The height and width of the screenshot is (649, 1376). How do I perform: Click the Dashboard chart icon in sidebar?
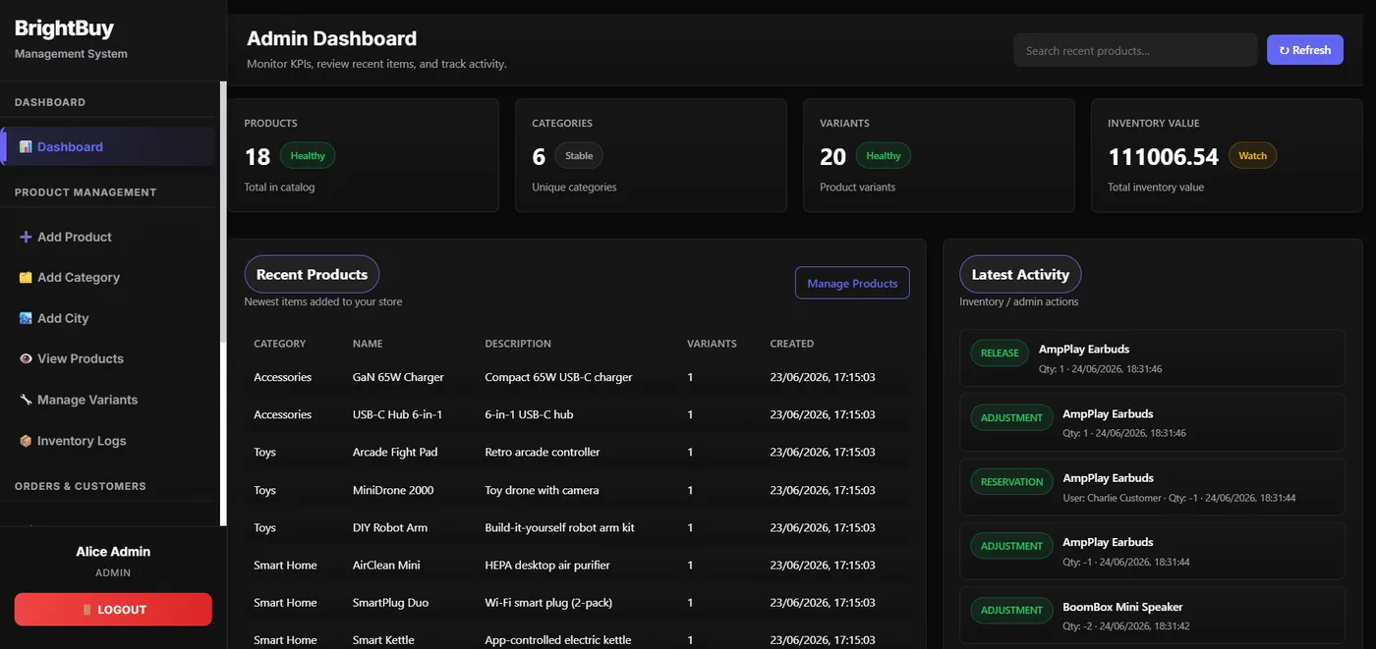click(x=26, y=147)
